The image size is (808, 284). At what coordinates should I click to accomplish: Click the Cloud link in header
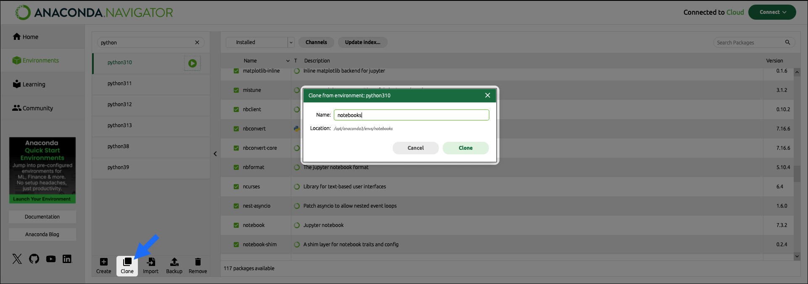coord(735,12)
